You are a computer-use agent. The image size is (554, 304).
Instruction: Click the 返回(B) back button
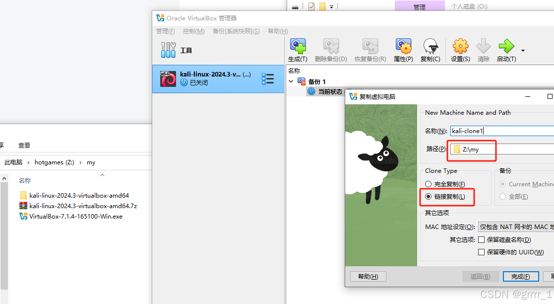pos(481,276)
